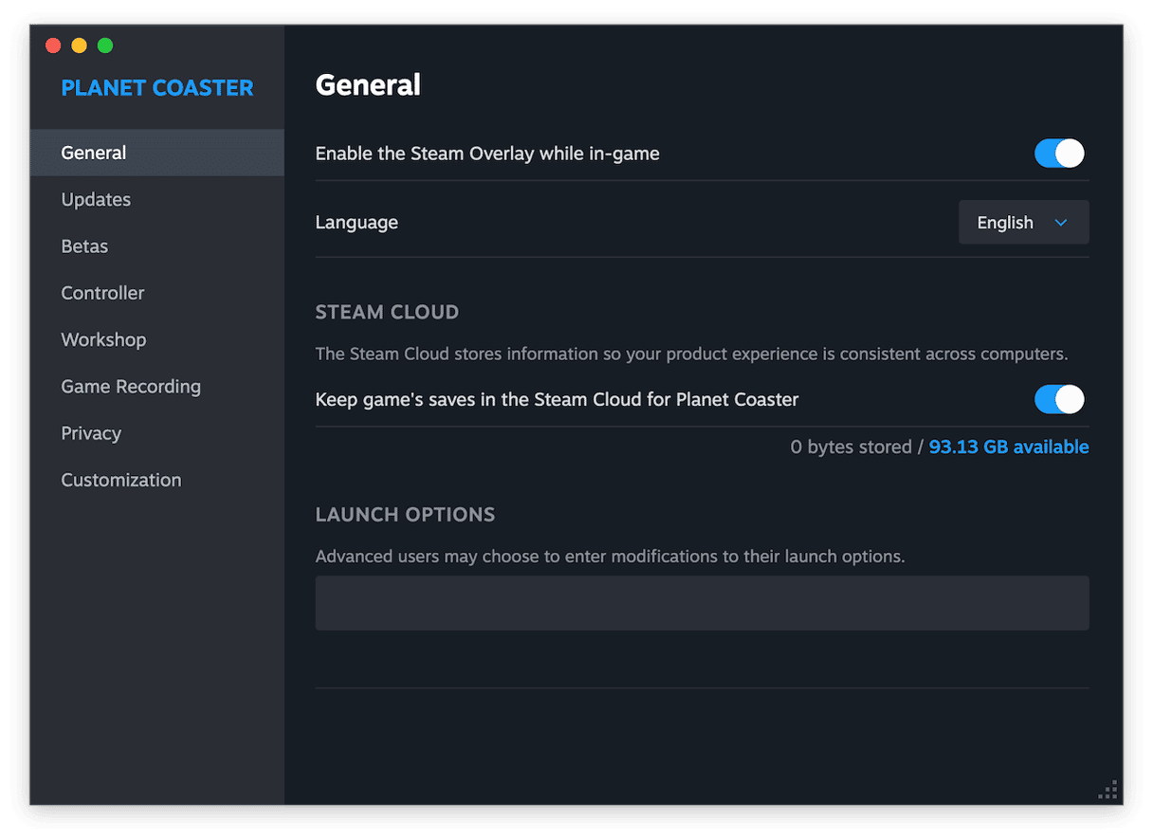Select Game Recording in the sidebar

[x=131, y=387]
